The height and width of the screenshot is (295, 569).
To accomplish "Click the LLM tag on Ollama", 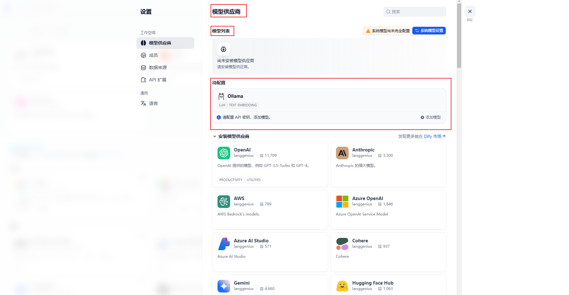I will 222,105.
